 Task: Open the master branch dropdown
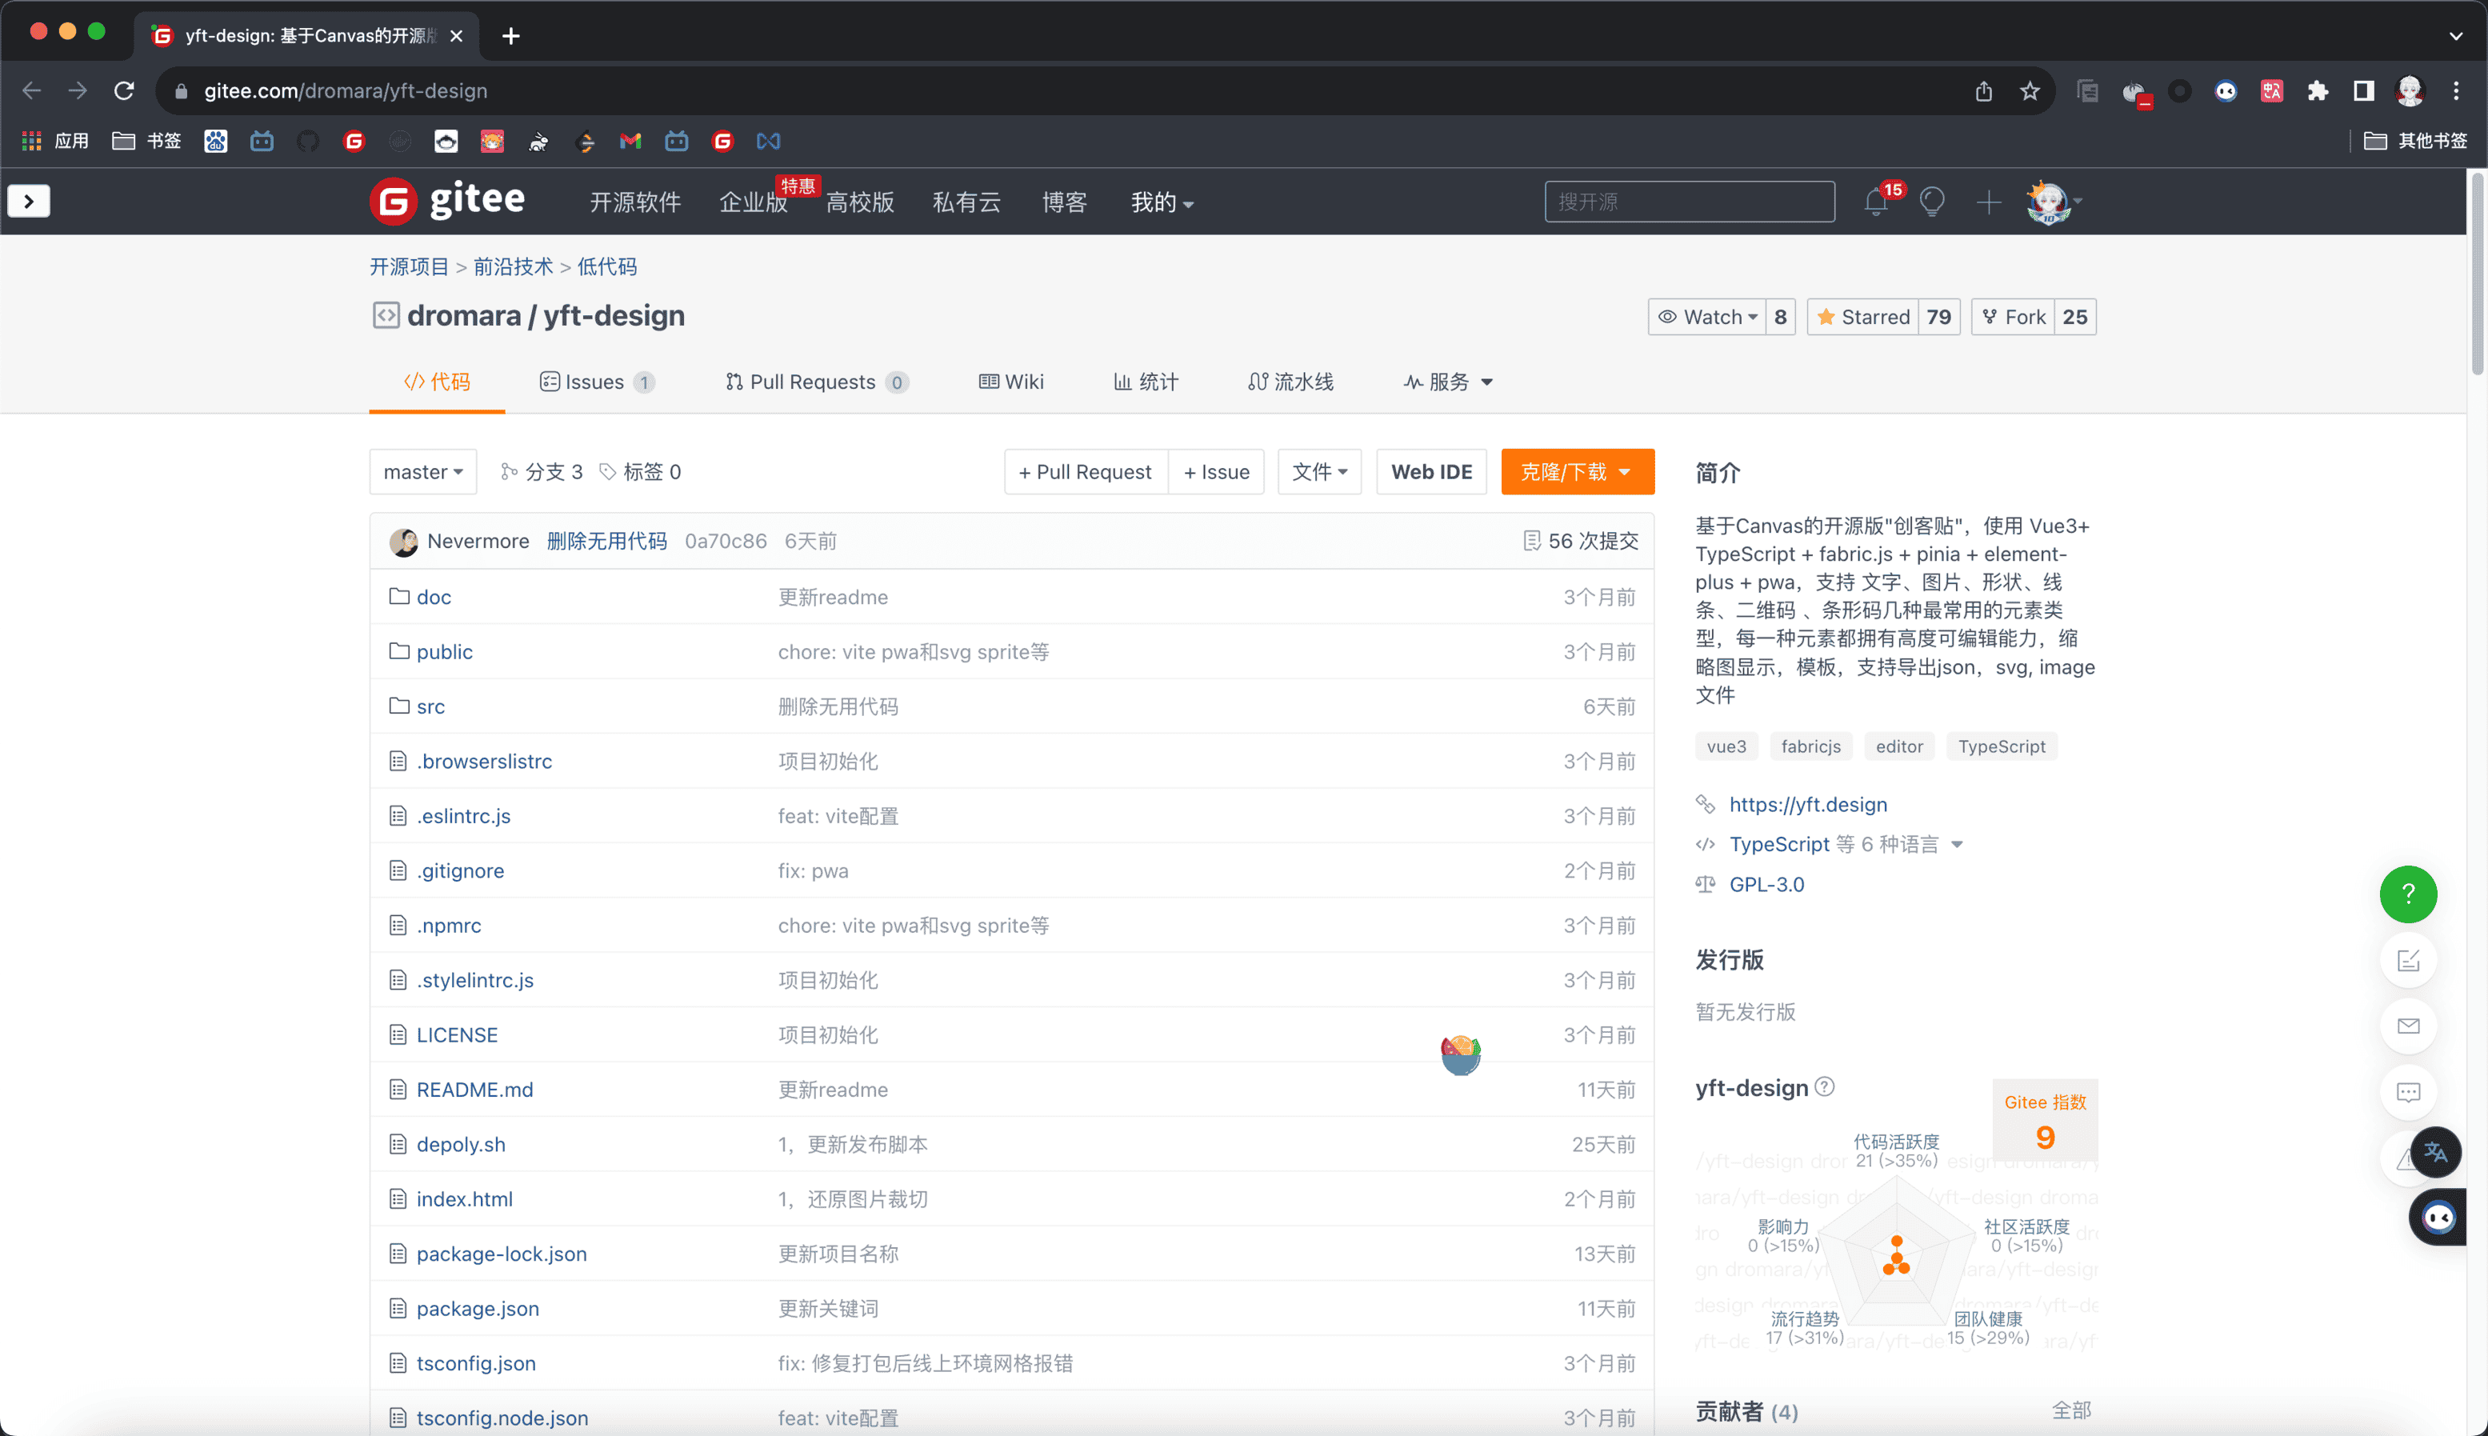coord(422,471)
